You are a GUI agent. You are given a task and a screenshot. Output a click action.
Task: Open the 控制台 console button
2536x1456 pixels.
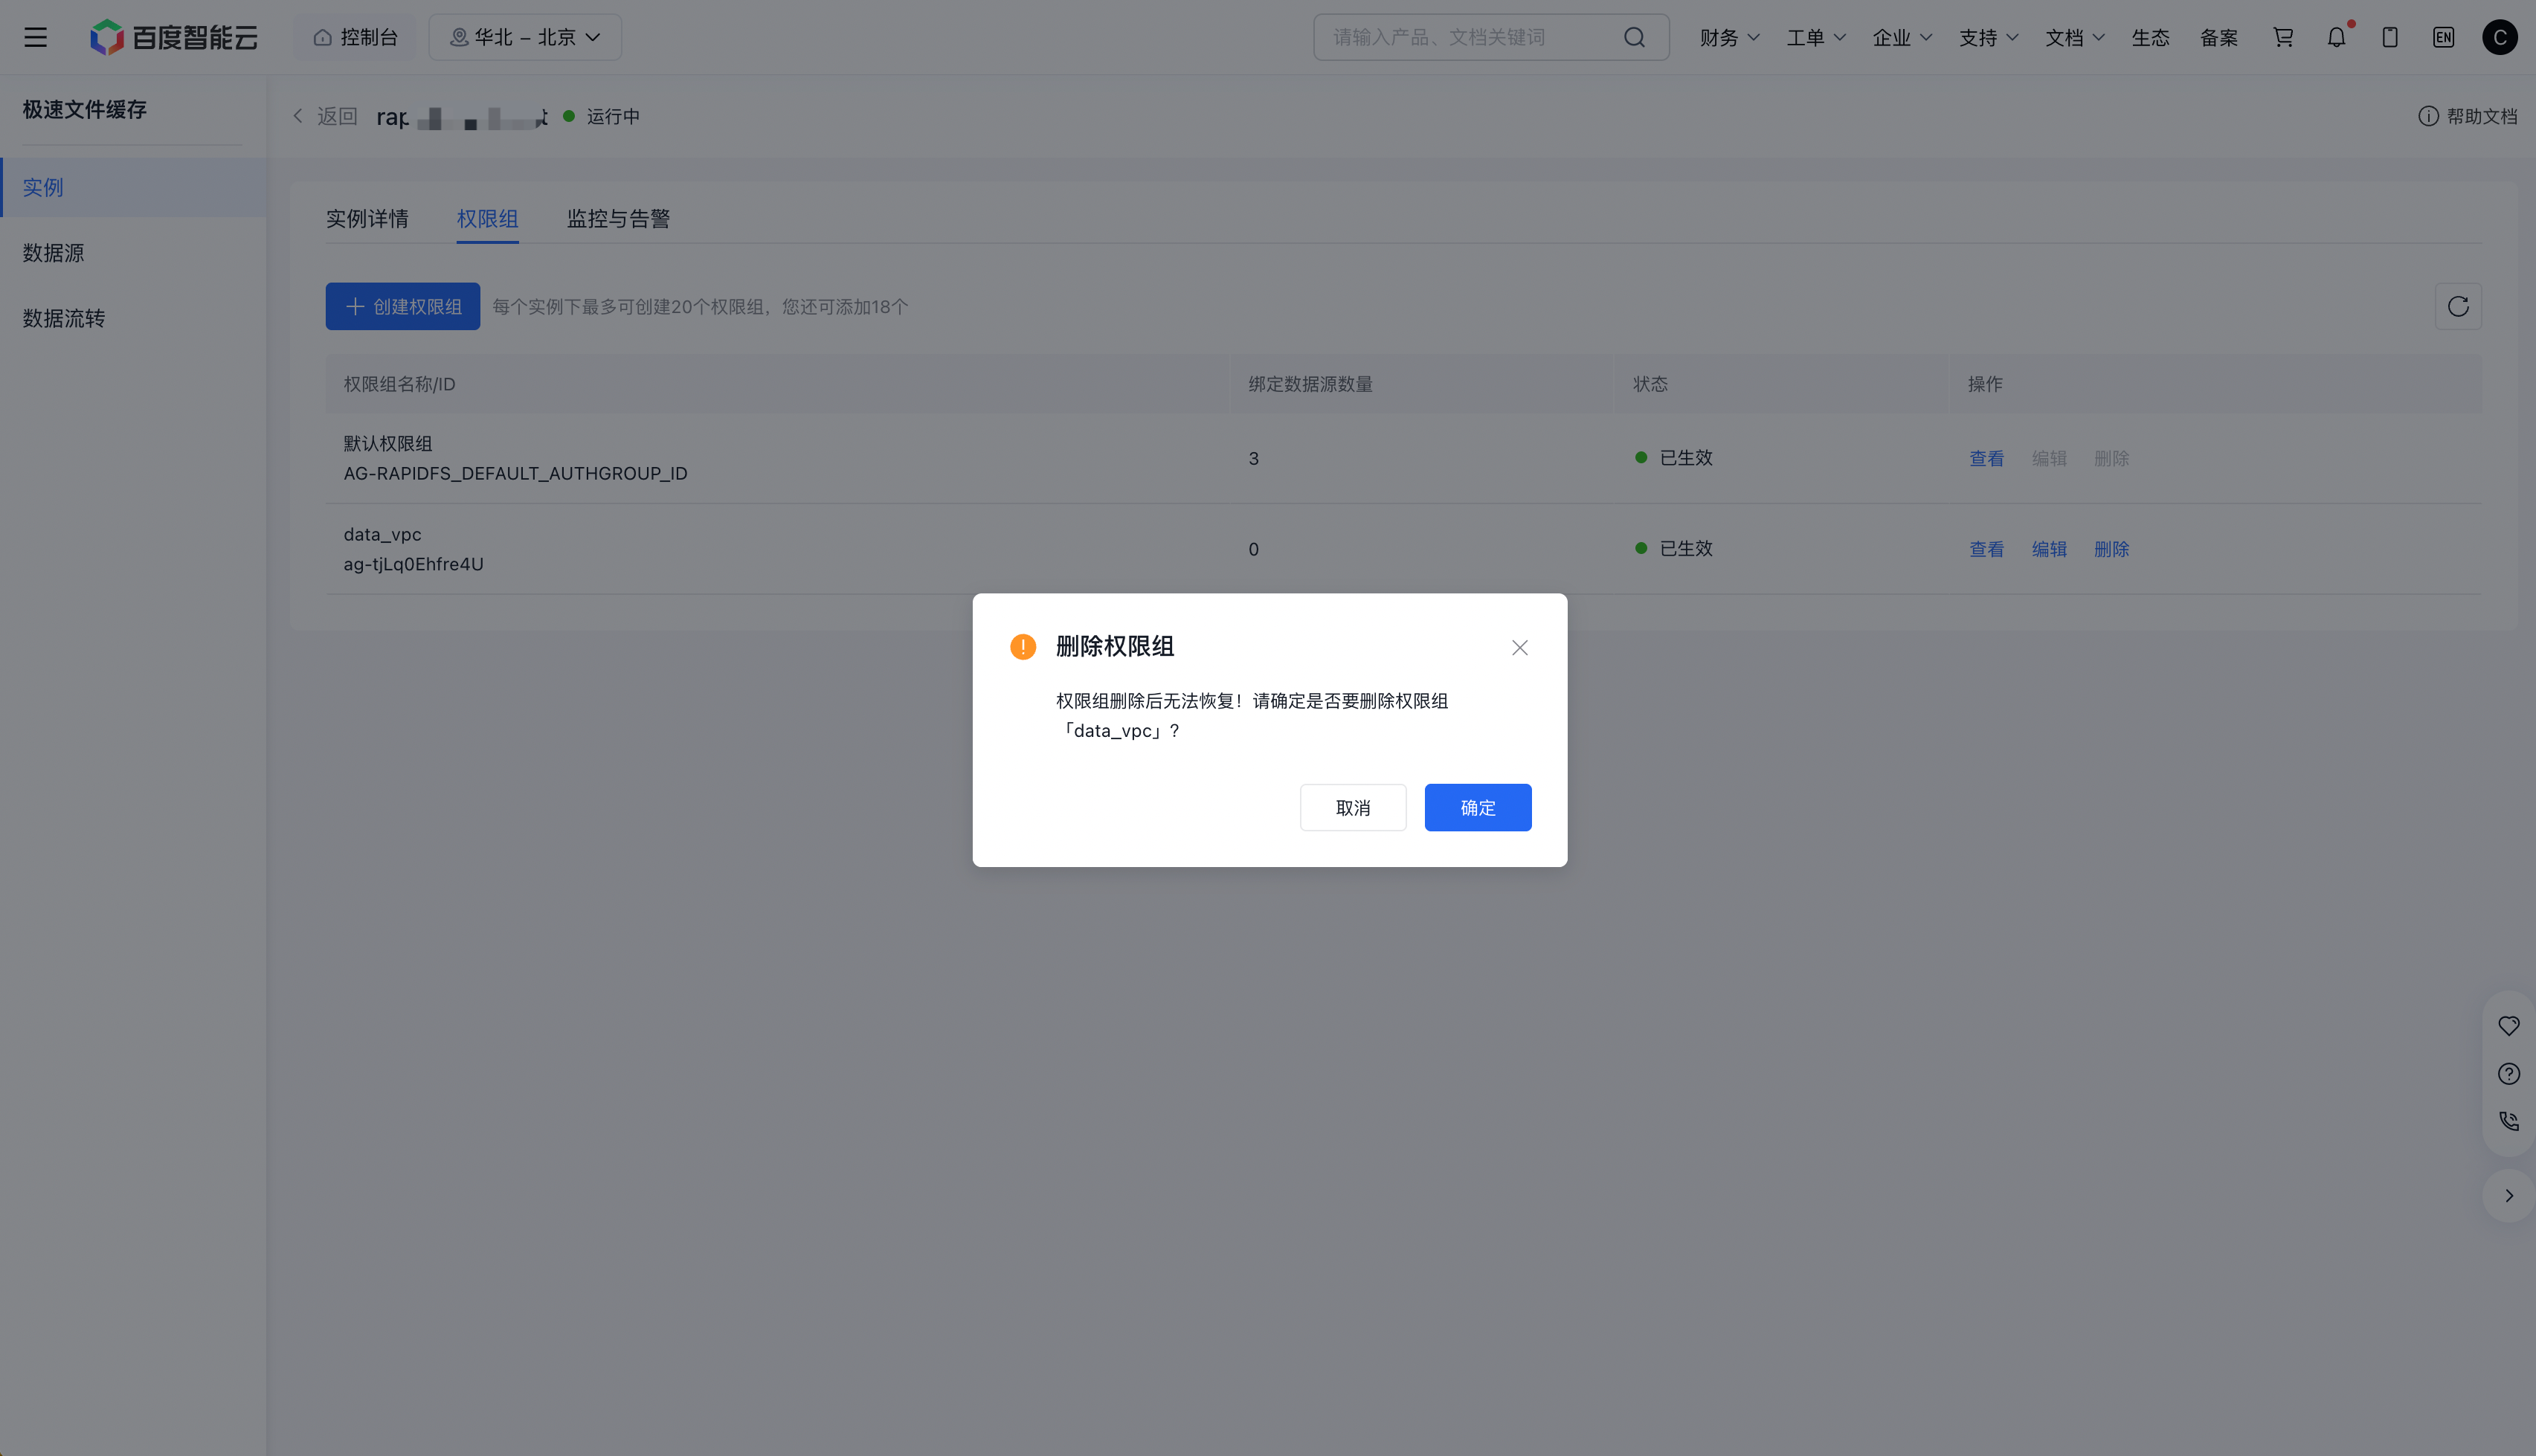(x=355, y=37)
